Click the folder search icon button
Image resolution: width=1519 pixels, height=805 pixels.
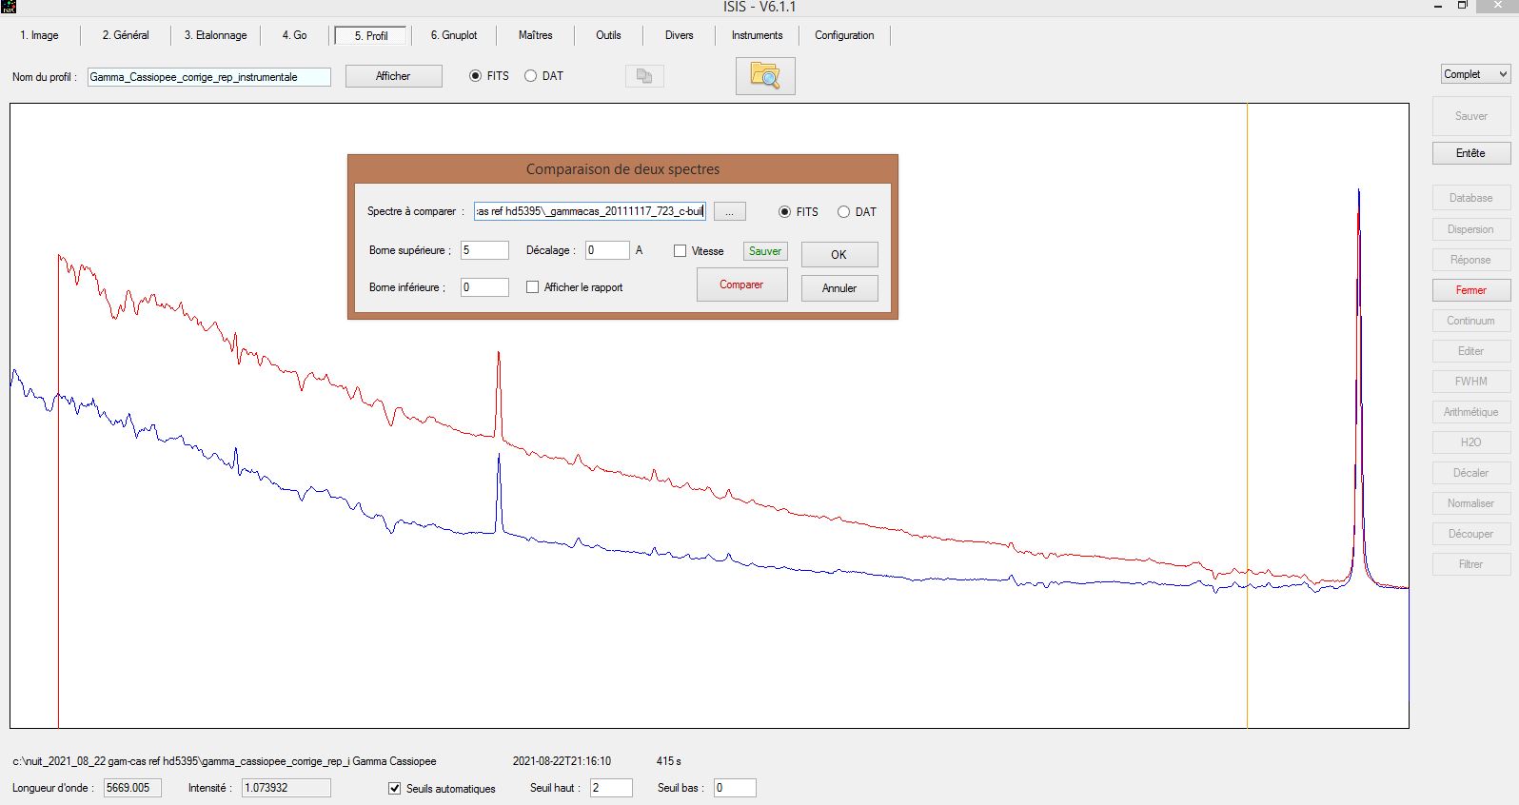tap(764, 76)
